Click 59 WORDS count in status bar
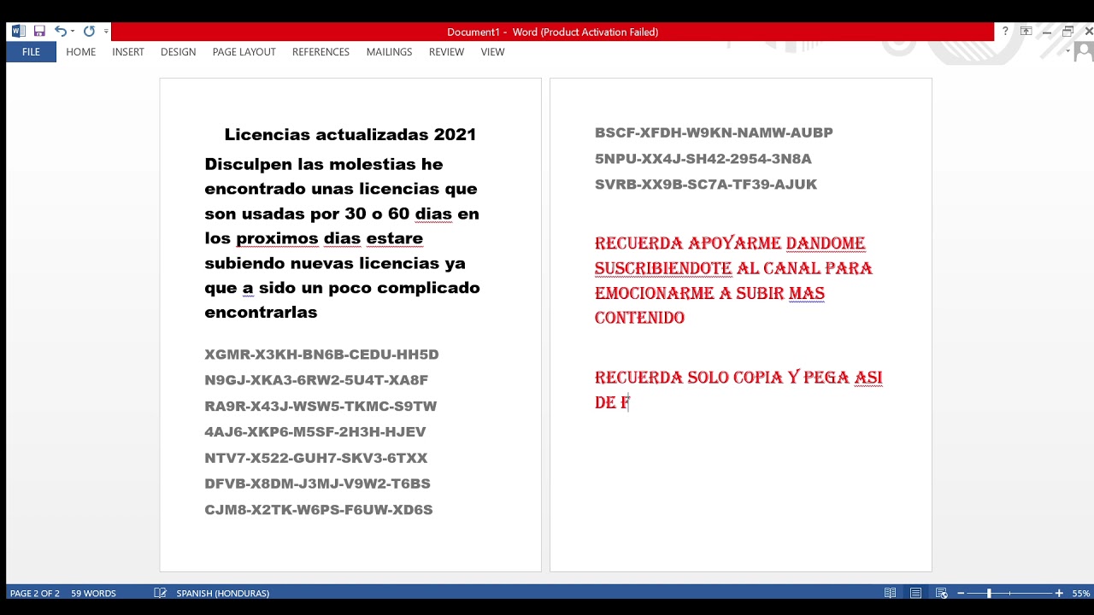 [x=93, y=593]
